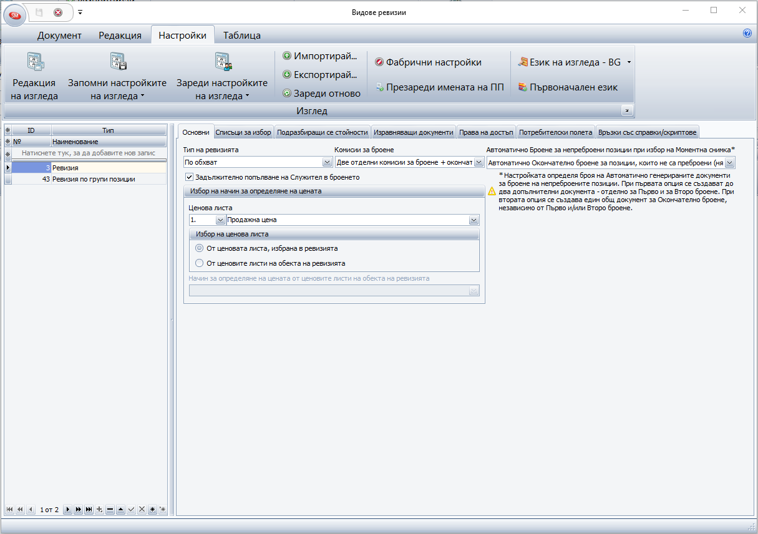The image size is (758, 534).
Task: Click Първоначален език button
Action: tap(568, 87)
